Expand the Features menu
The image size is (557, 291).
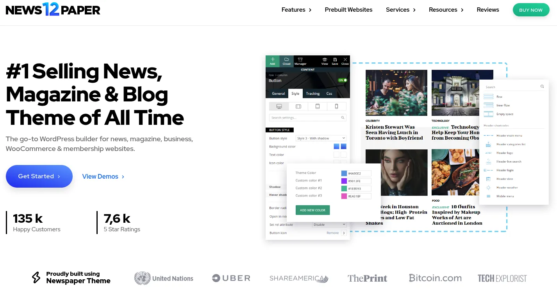coord(296,10)
